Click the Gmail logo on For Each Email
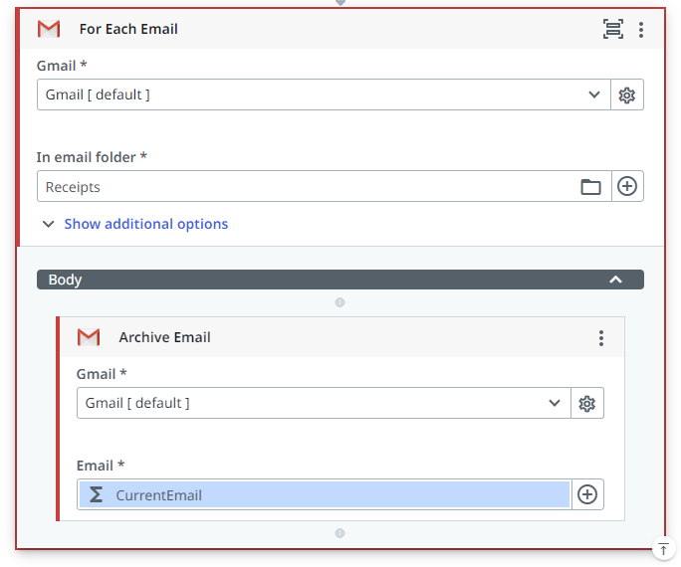The width and height of the screenshot is (681, 567). [49, 29]
